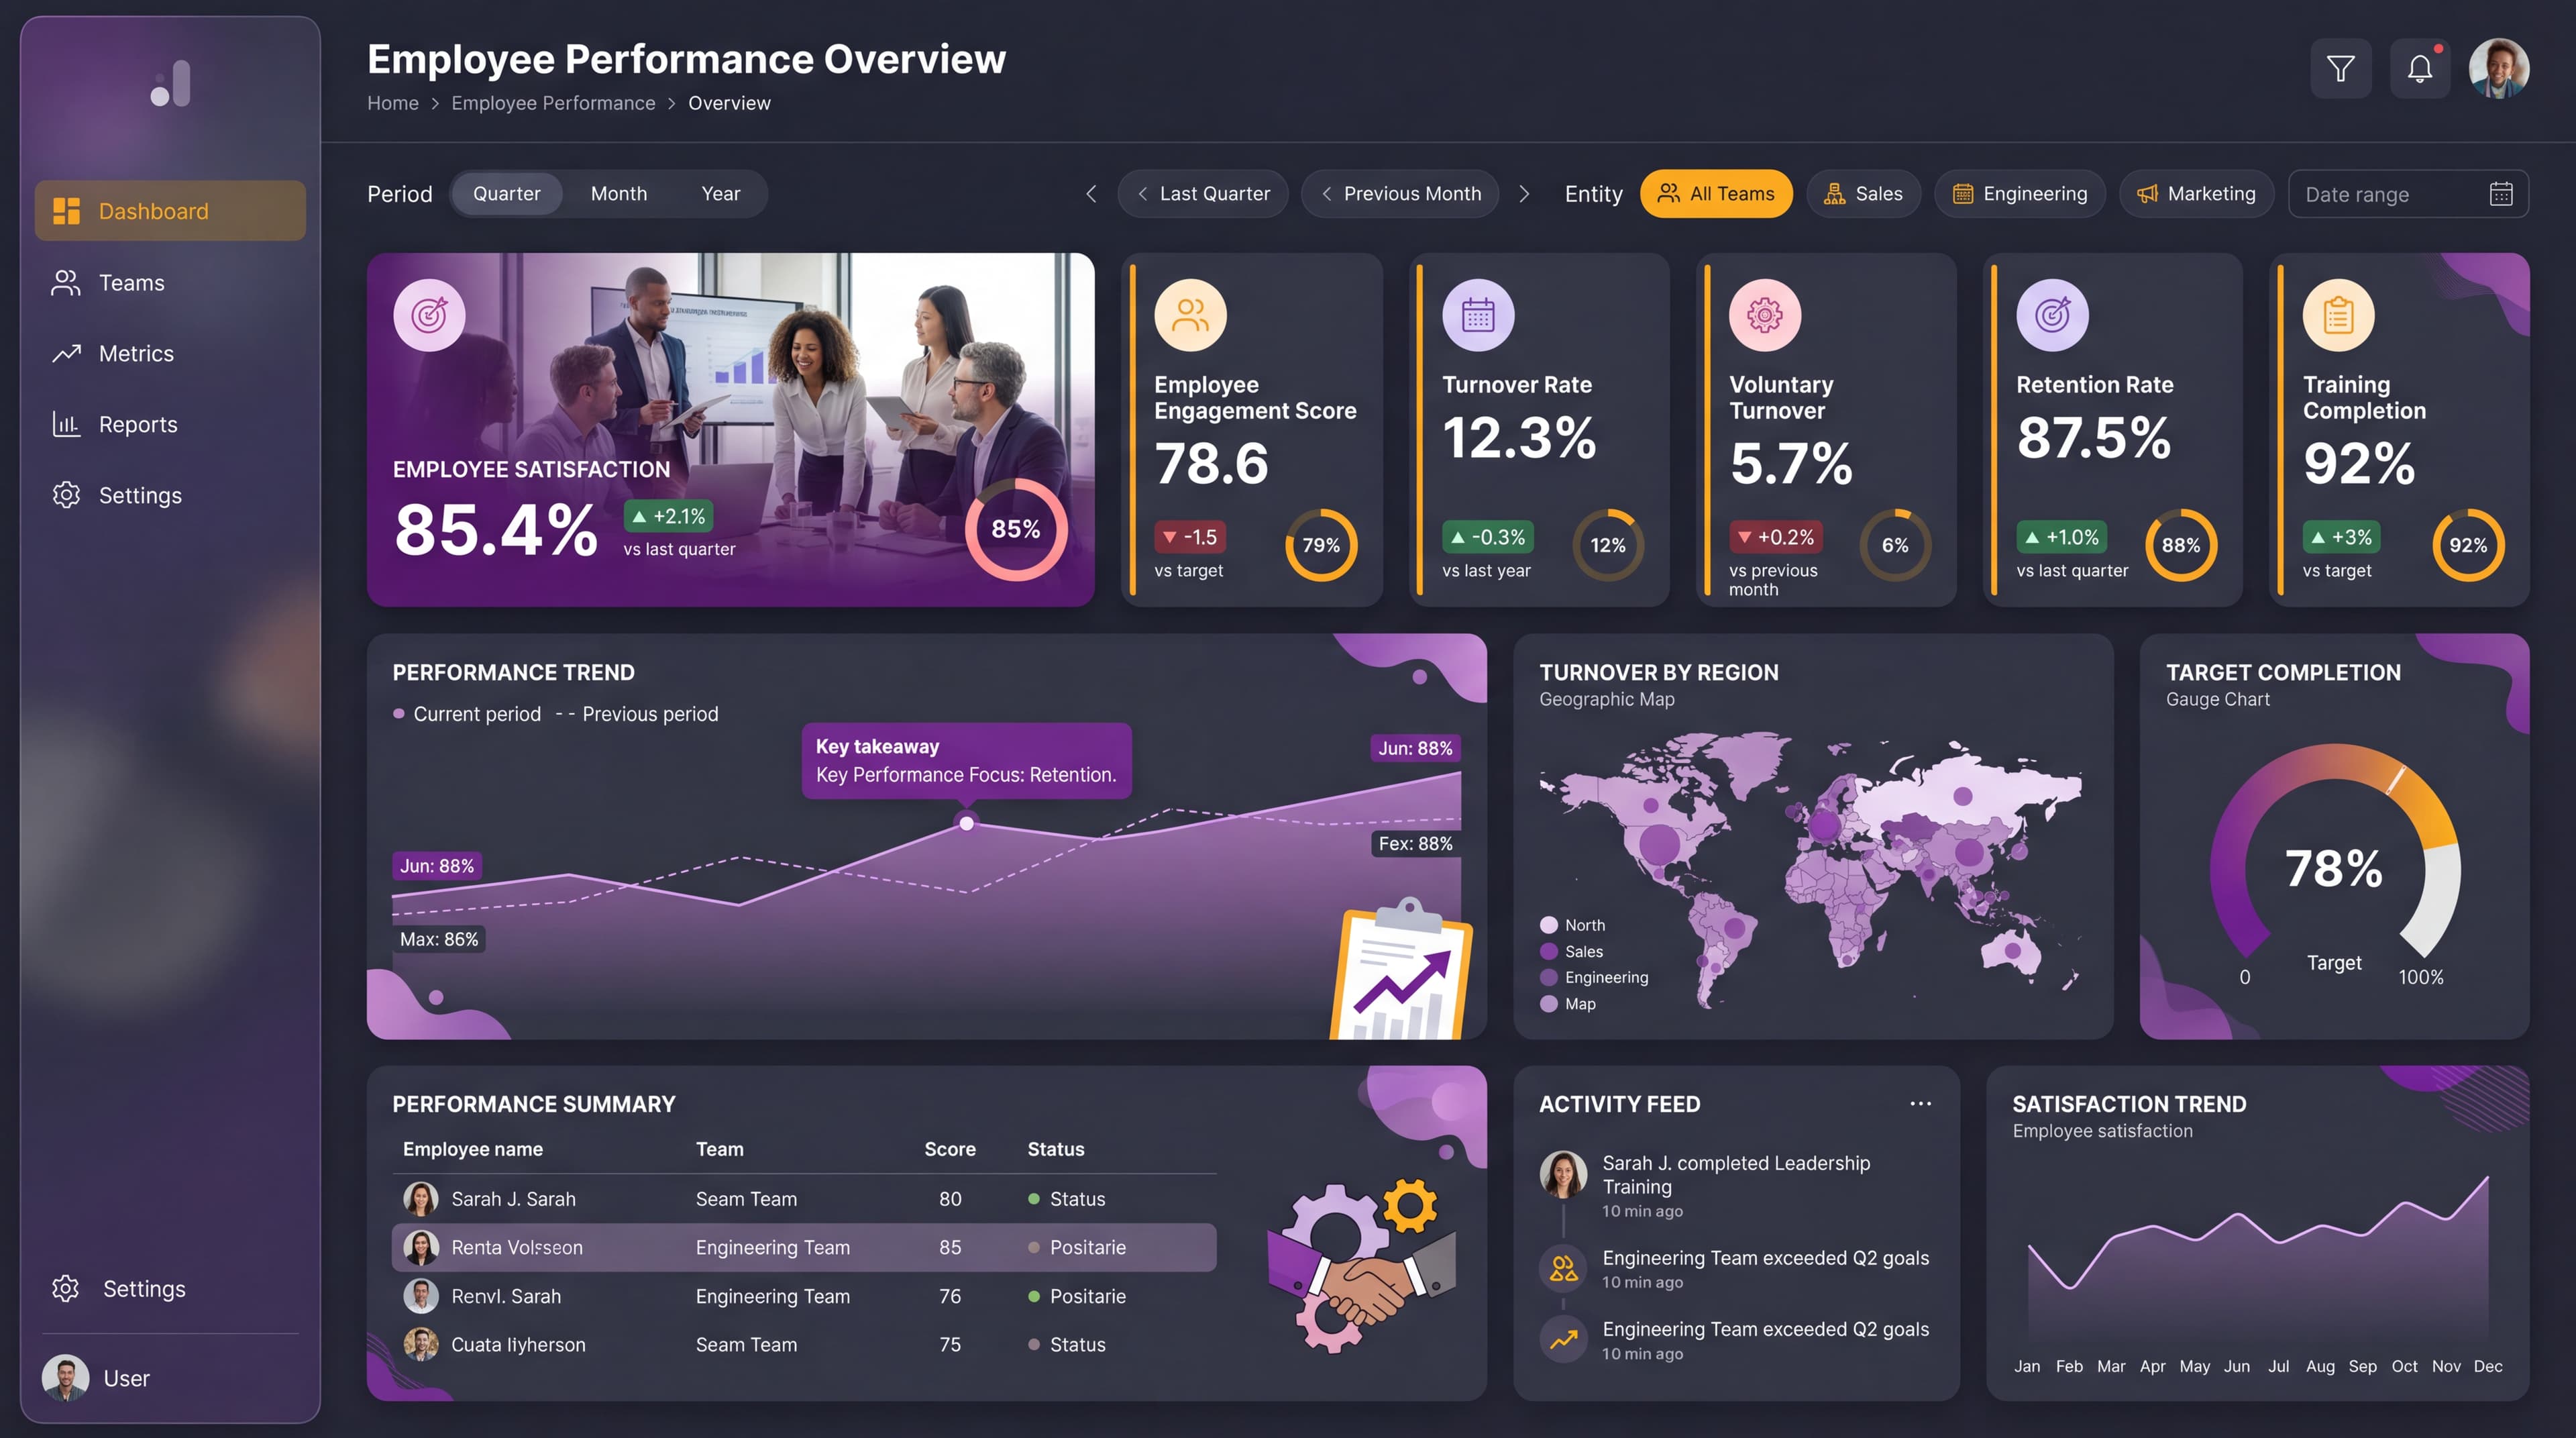
Task: Toggle Sales legend in region map
Action: pos(1572,952)
